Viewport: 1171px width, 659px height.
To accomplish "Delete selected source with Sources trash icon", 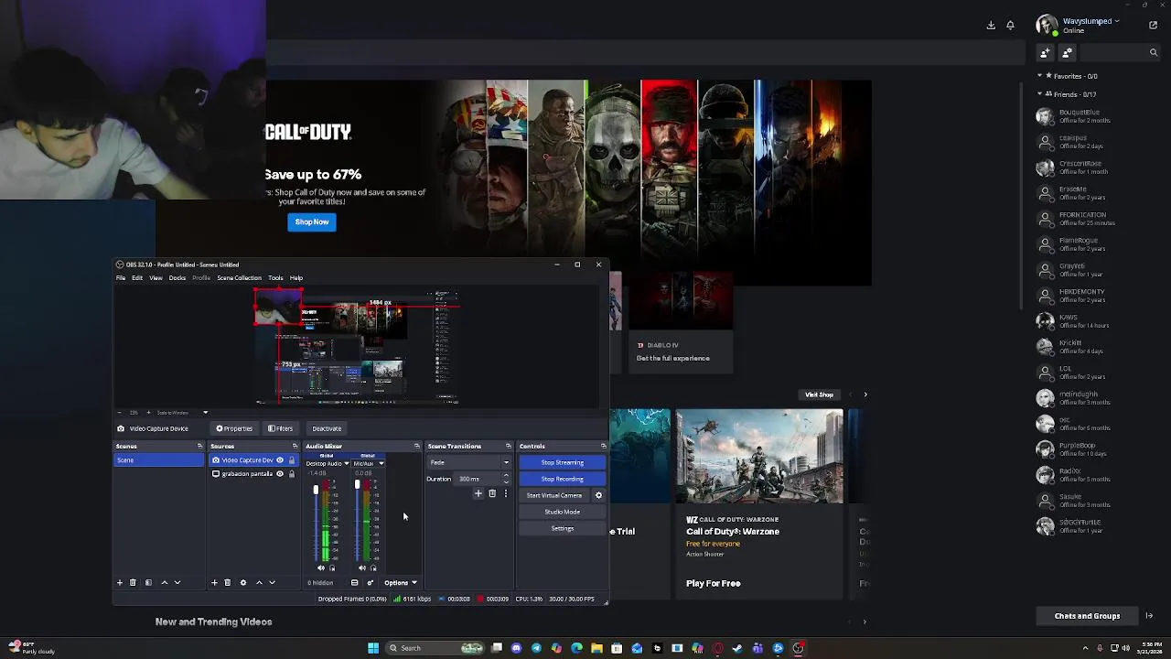I will (228, 582).
